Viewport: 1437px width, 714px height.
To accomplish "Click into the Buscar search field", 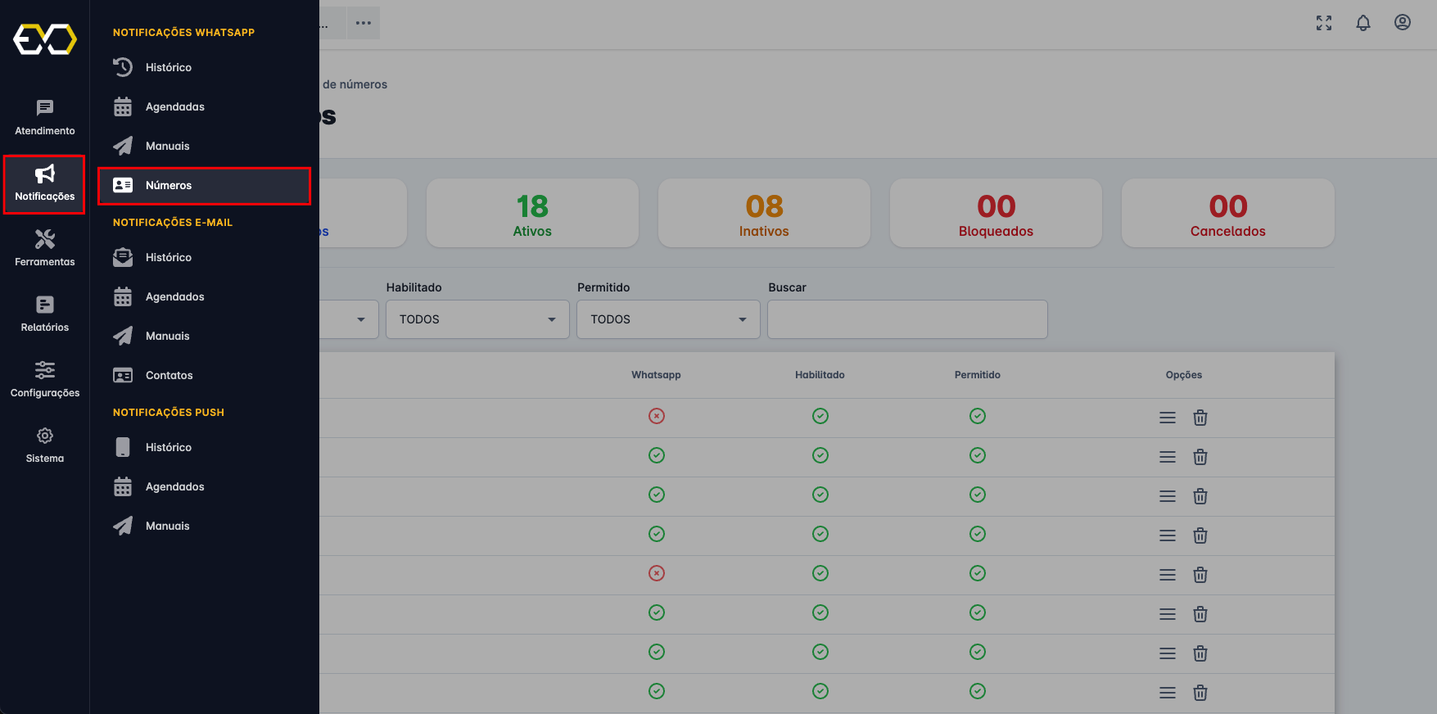I will point(907,319).
